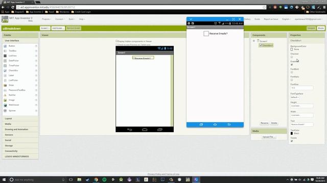Switch to the Blocks editor
Viewport: 327px width, 183px height.
[321, 28]
